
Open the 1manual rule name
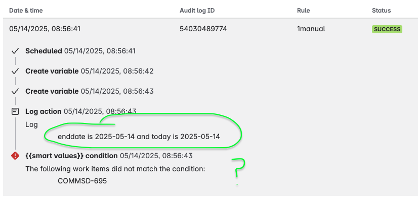click(311, 29)
